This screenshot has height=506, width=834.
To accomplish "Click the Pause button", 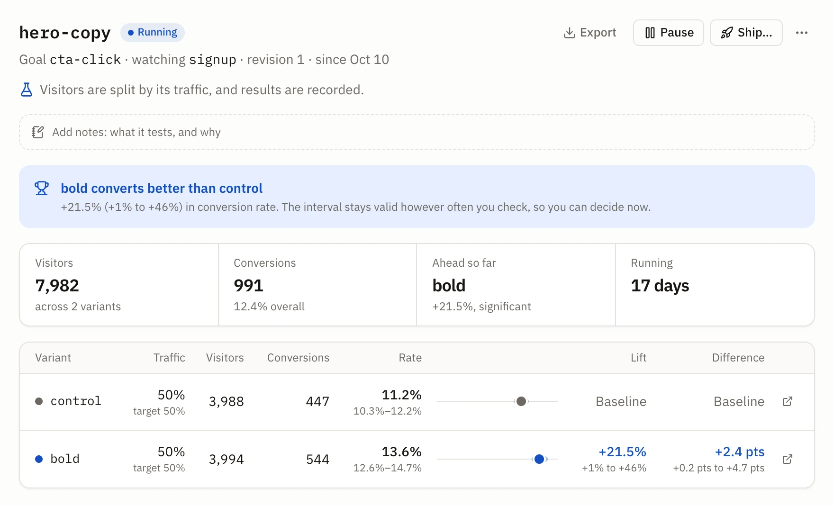I will (x=668, y=33).
